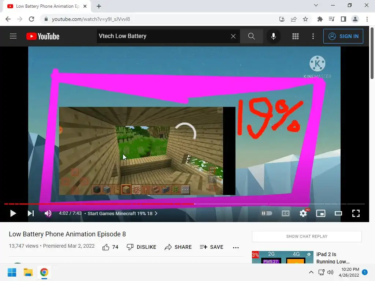Open File Explorer from taskbar
This screenshot has width=375, height=281.
click(28, 272)
